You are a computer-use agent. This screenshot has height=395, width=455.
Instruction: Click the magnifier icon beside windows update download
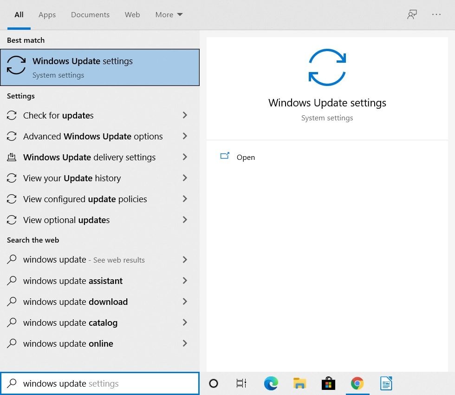point(12,302)
